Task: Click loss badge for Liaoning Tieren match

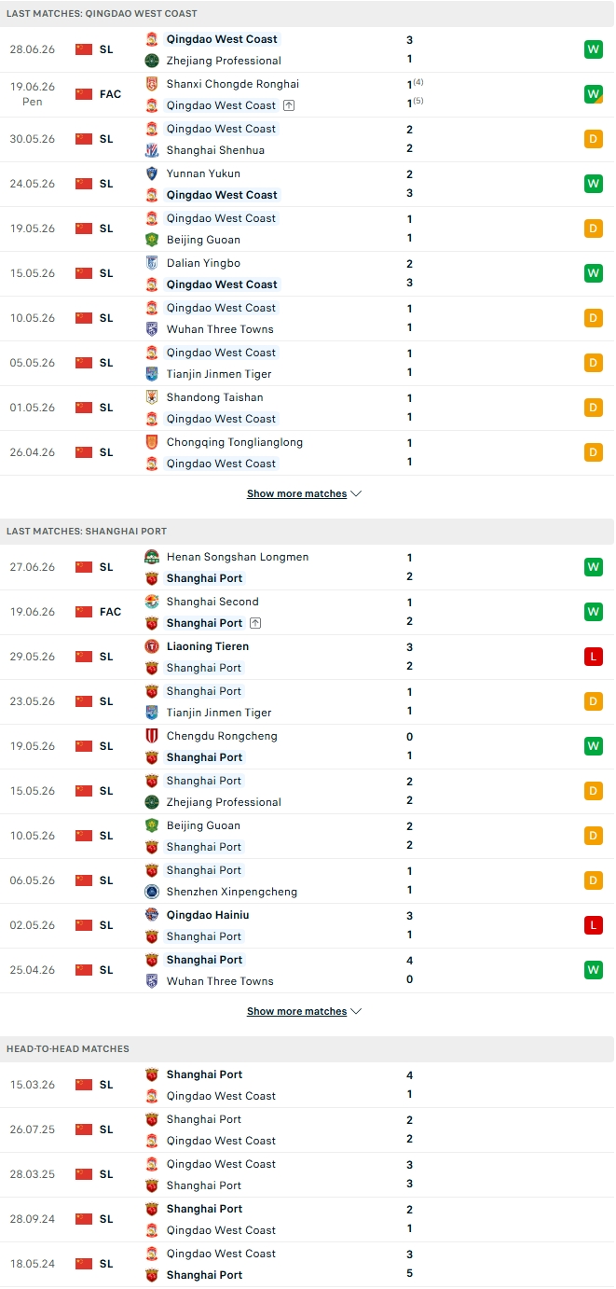Action: [593, 657]
